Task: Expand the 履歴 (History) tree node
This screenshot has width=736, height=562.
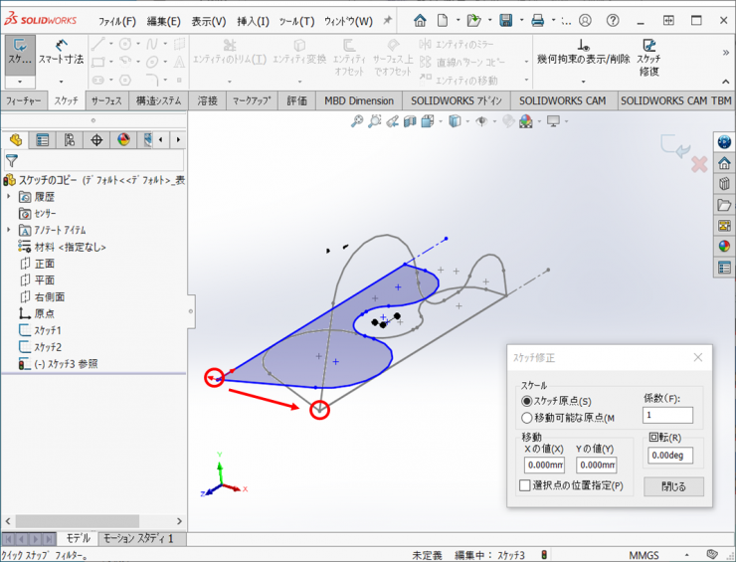Action: click(9, 197)
